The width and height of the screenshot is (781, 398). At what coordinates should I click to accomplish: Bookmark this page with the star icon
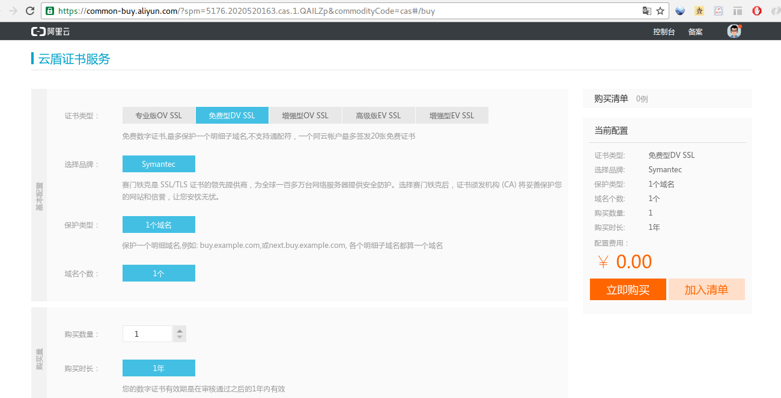click(659, 10)
